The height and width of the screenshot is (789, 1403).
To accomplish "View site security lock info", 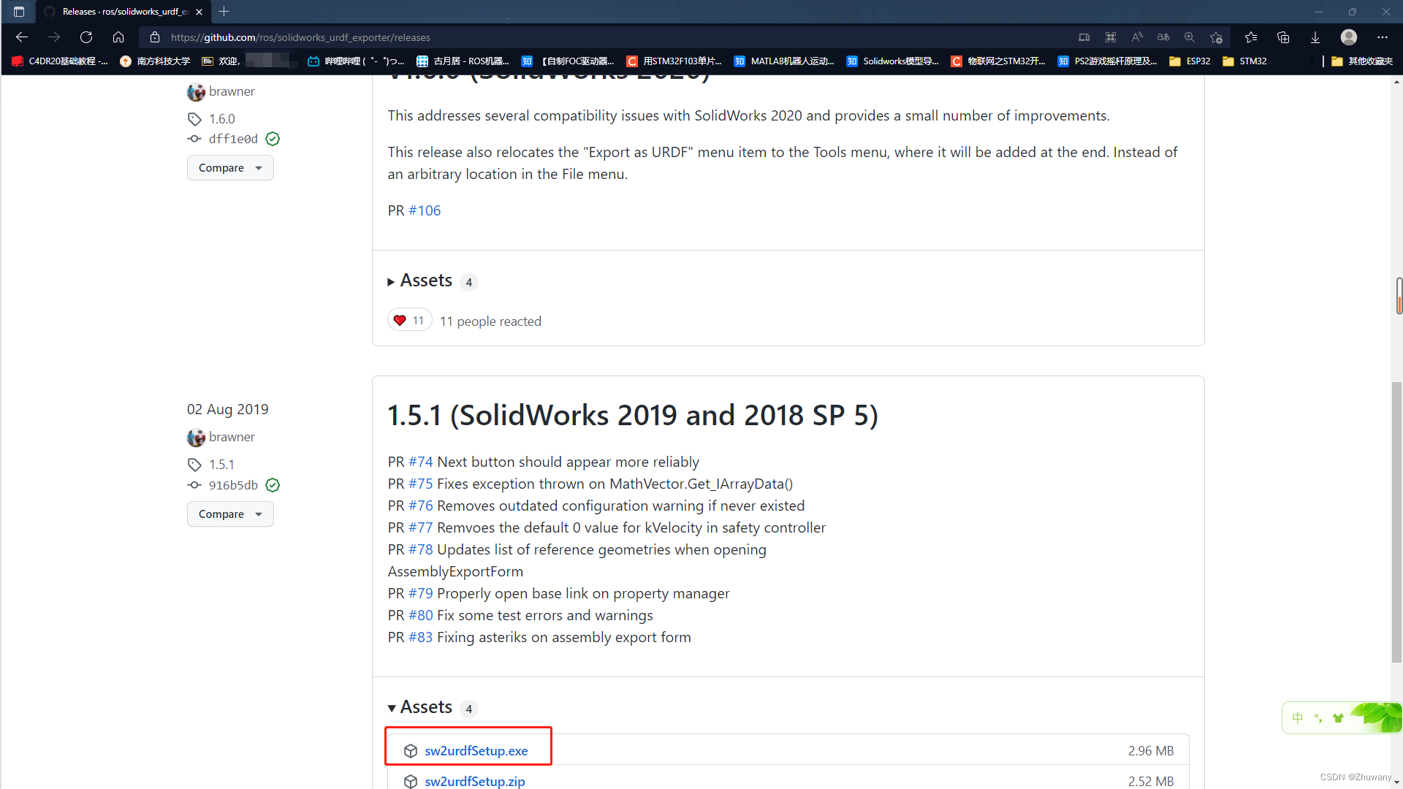I will point(155,37).
